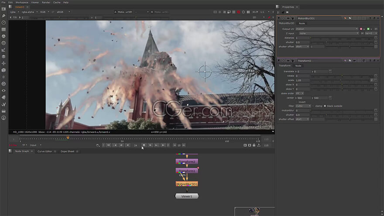The image size is (384, 216).
Task: Click the Transform2 scale value field
Action: tap(302, 80)
